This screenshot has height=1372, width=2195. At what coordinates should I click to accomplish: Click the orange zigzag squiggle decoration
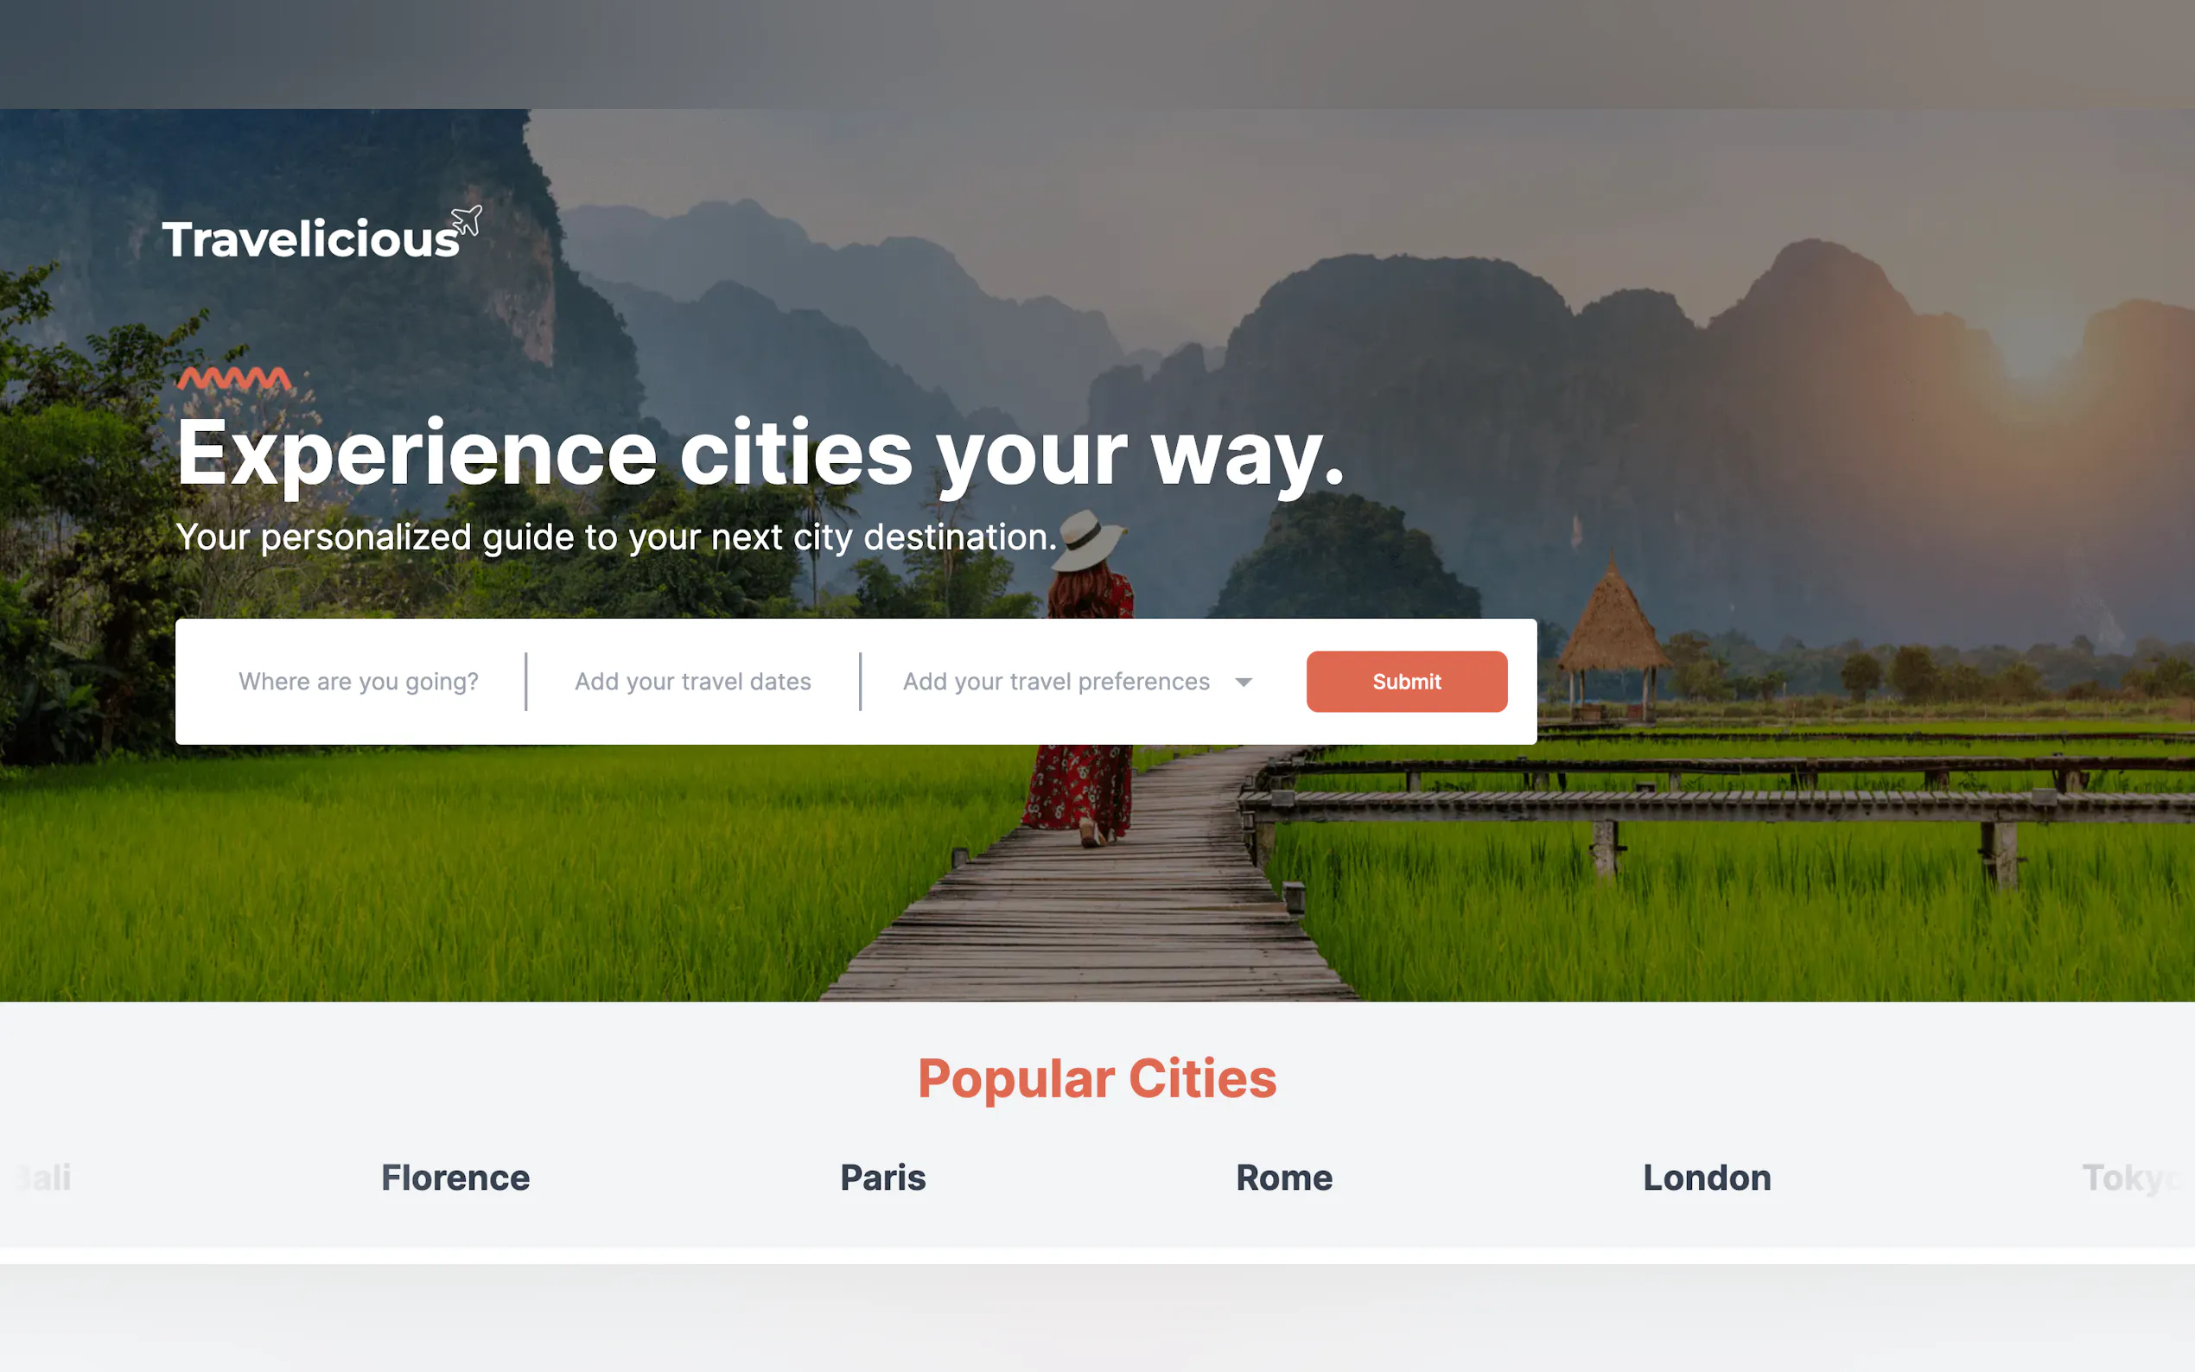coord(234,378)
